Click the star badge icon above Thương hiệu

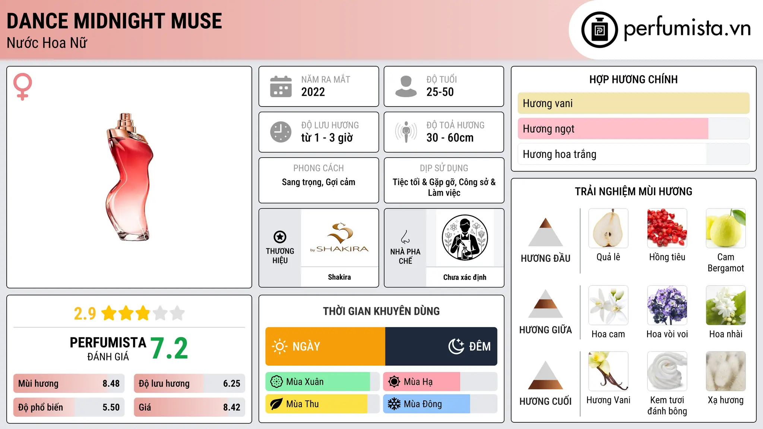pyautogui.click(x=280, y=237)
